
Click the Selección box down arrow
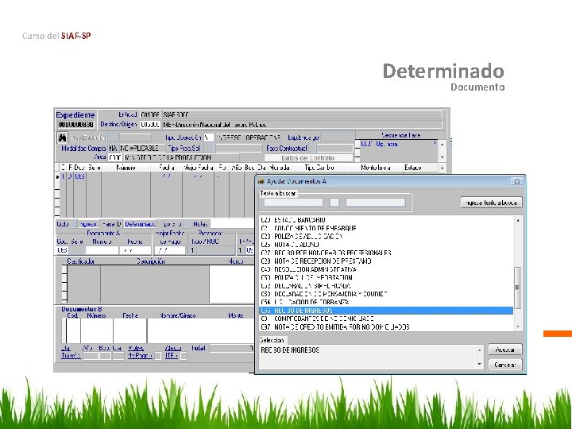(x=480, y=364)
